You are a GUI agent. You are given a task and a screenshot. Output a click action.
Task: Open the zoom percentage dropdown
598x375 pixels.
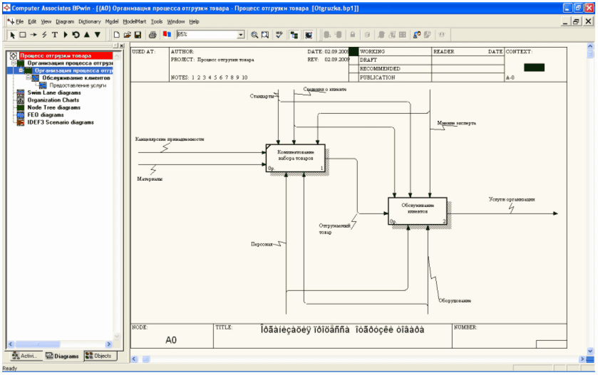pos(241,35)
